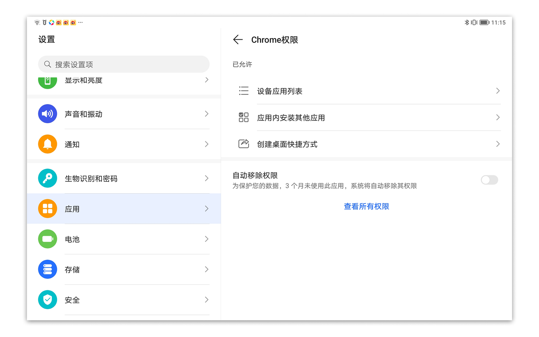Click the 创建桌面快捷方式 shortcut icon

point(244,144)
